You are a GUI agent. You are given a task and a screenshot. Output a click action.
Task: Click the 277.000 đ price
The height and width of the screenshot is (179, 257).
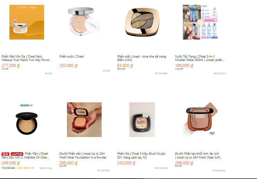tap(10, 66)
